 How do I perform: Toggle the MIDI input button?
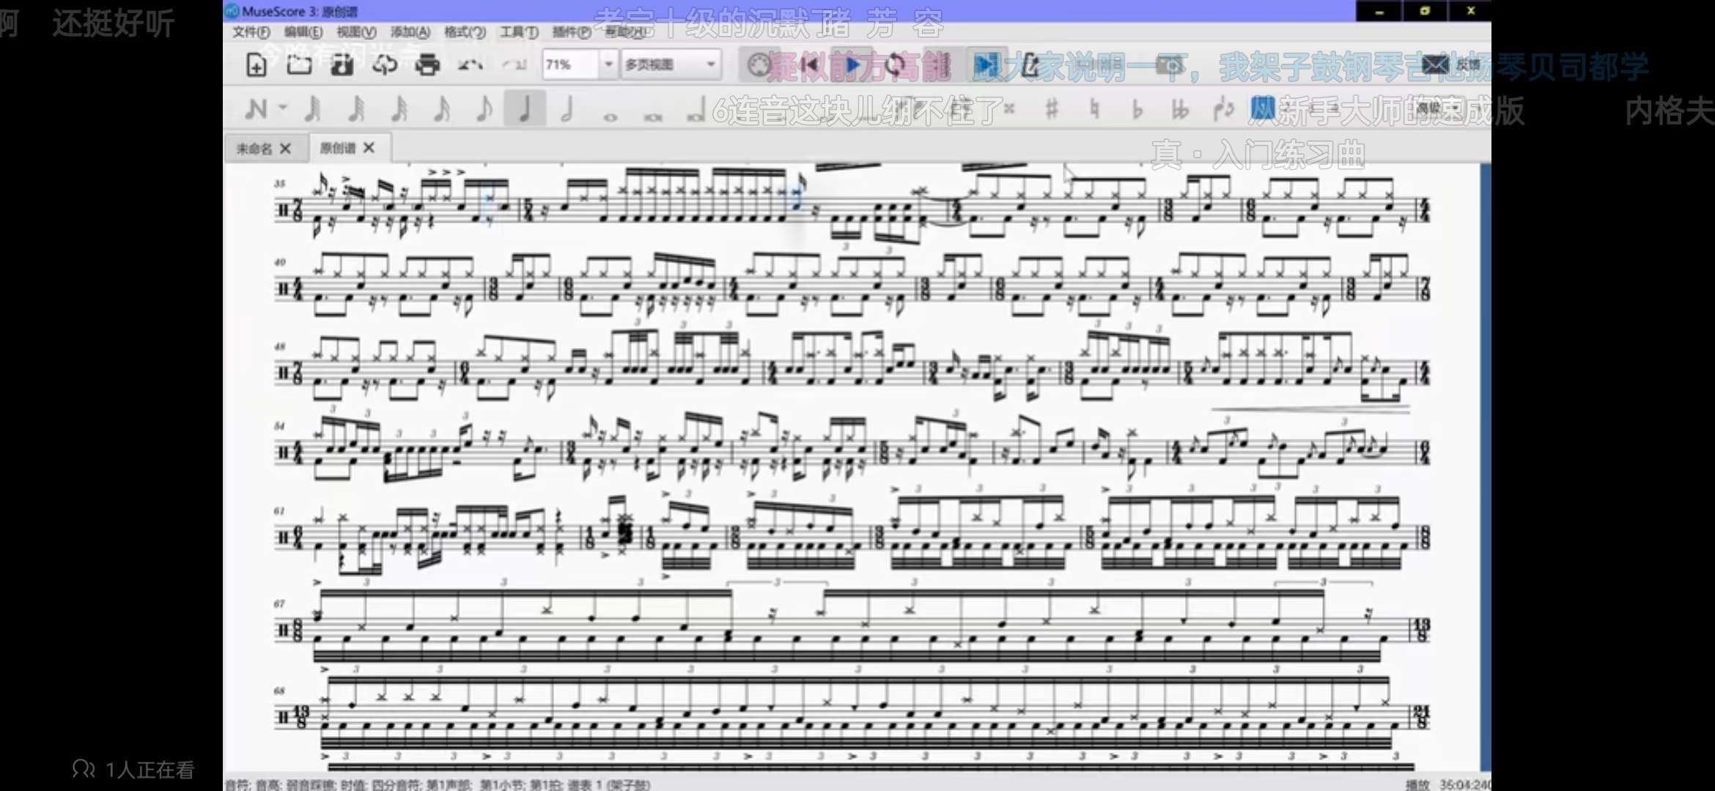(x=759, y=65)
